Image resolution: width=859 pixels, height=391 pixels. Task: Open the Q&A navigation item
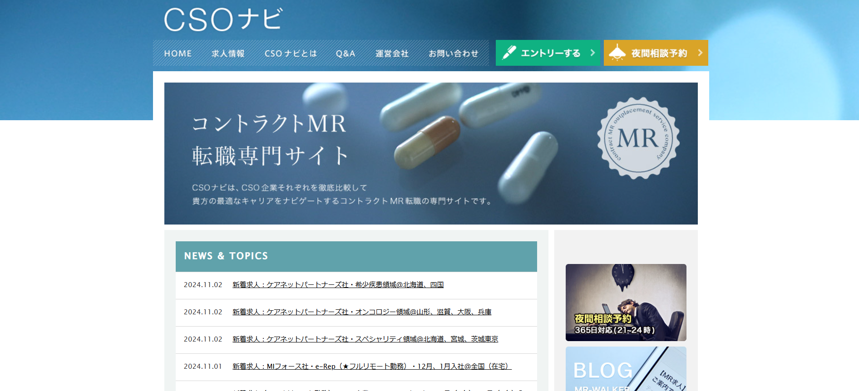[x=346, y=54]
